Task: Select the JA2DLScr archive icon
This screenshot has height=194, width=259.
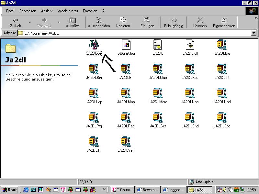Action: tap(158, 117)
